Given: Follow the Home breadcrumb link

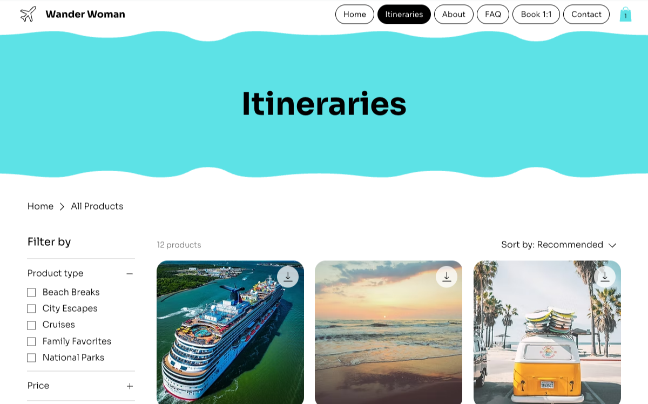Looking at the screenshot, I should pyautogui.click(x=40, y=206).
